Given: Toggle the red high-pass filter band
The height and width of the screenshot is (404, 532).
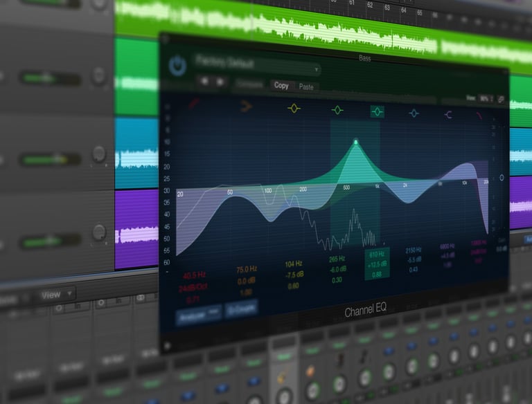Looking at the screenshot, I should [194, 103].
